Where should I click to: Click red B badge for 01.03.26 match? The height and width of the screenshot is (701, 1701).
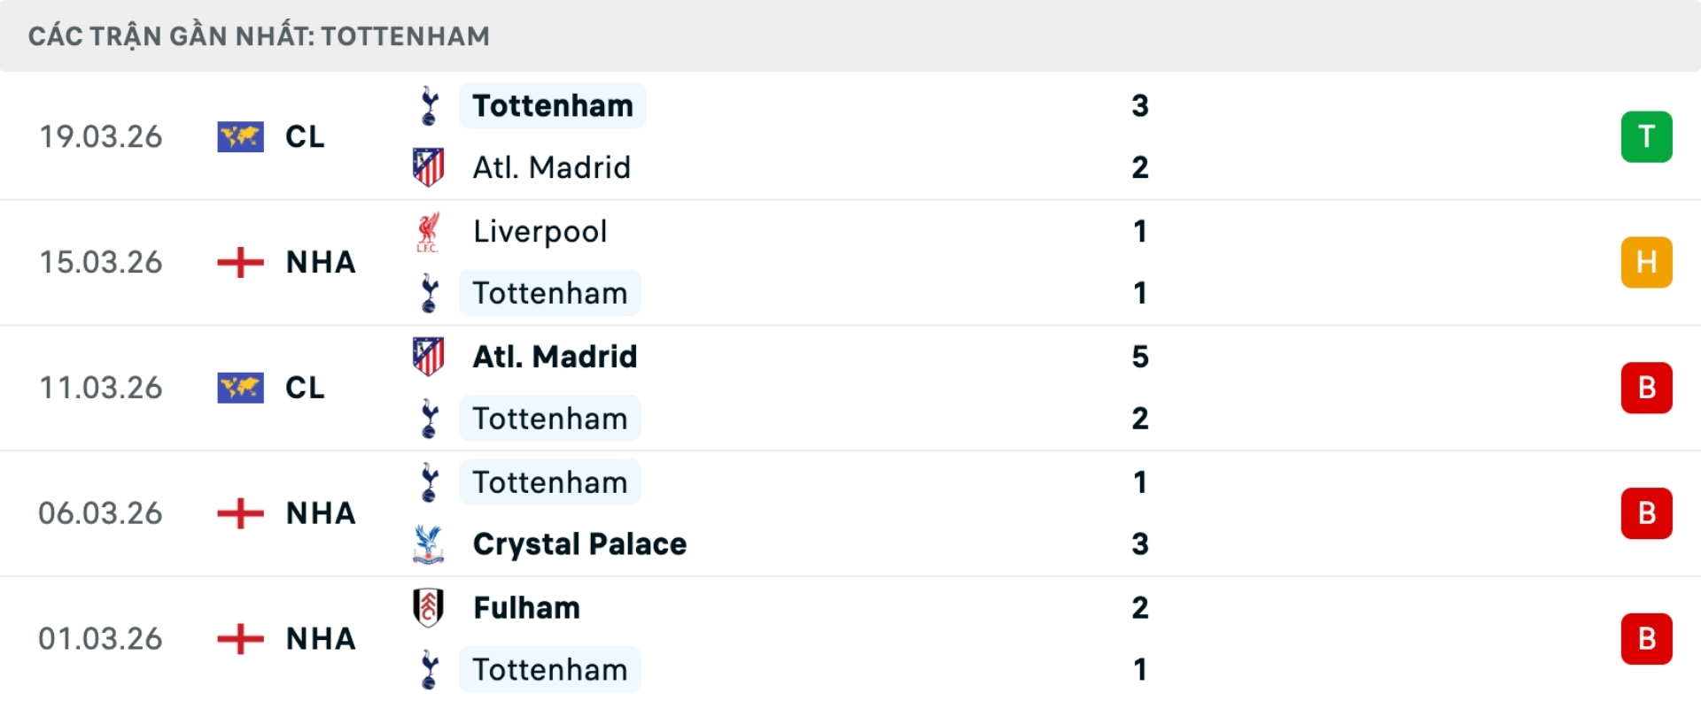point(1646,639)
